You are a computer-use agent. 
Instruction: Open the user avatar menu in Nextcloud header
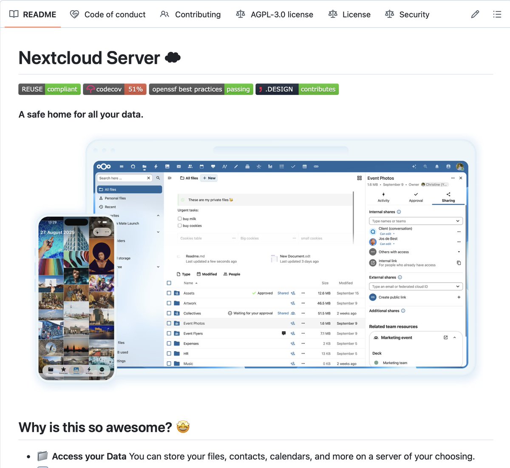click(x=460, y=167)
